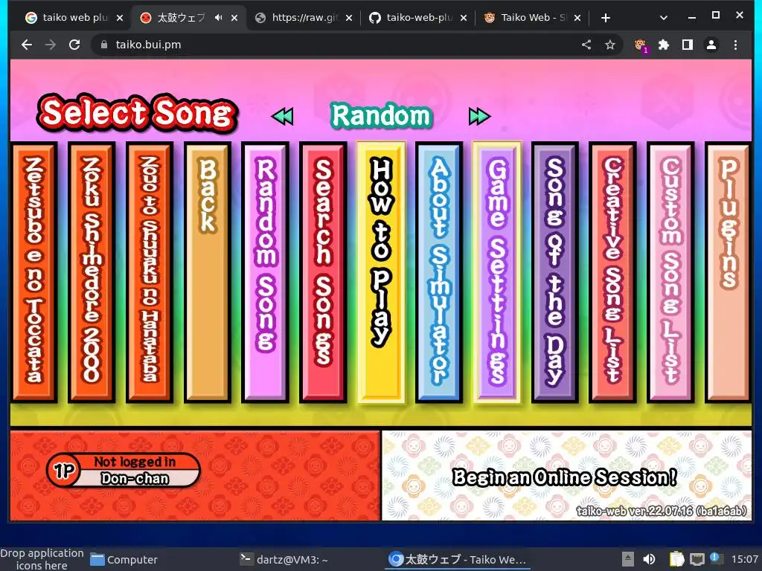
Task: Open the clipboard tray icon
Action: pyautogui.click(x=676, y=559)
